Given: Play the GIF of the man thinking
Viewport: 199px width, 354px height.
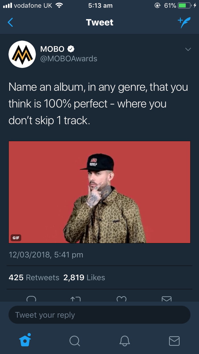Looking at the screenshot, I should 100,192.
